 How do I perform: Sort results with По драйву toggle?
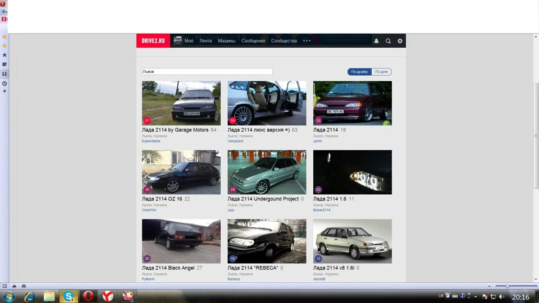359,71
